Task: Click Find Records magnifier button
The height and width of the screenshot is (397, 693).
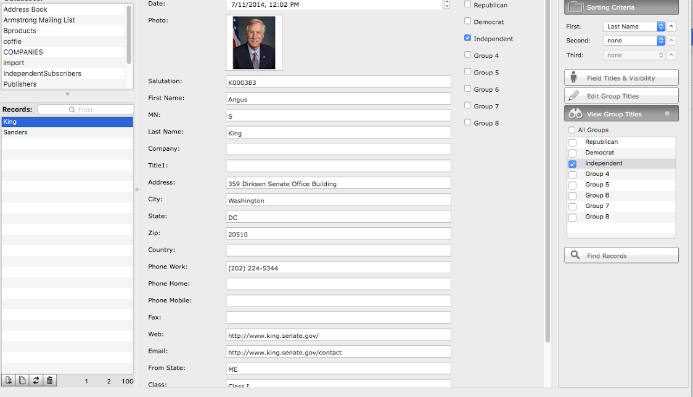Action: pyautogui.click(x=621, y=255)
